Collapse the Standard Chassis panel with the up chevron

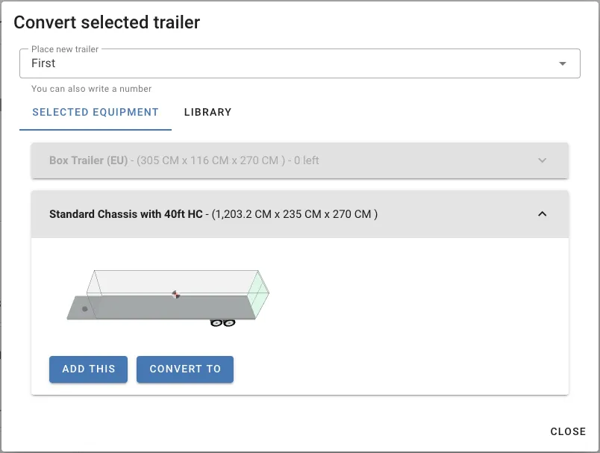click(543, 214)
